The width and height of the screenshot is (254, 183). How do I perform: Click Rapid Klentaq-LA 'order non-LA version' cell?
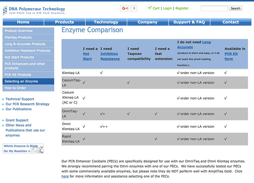(195, 139)
